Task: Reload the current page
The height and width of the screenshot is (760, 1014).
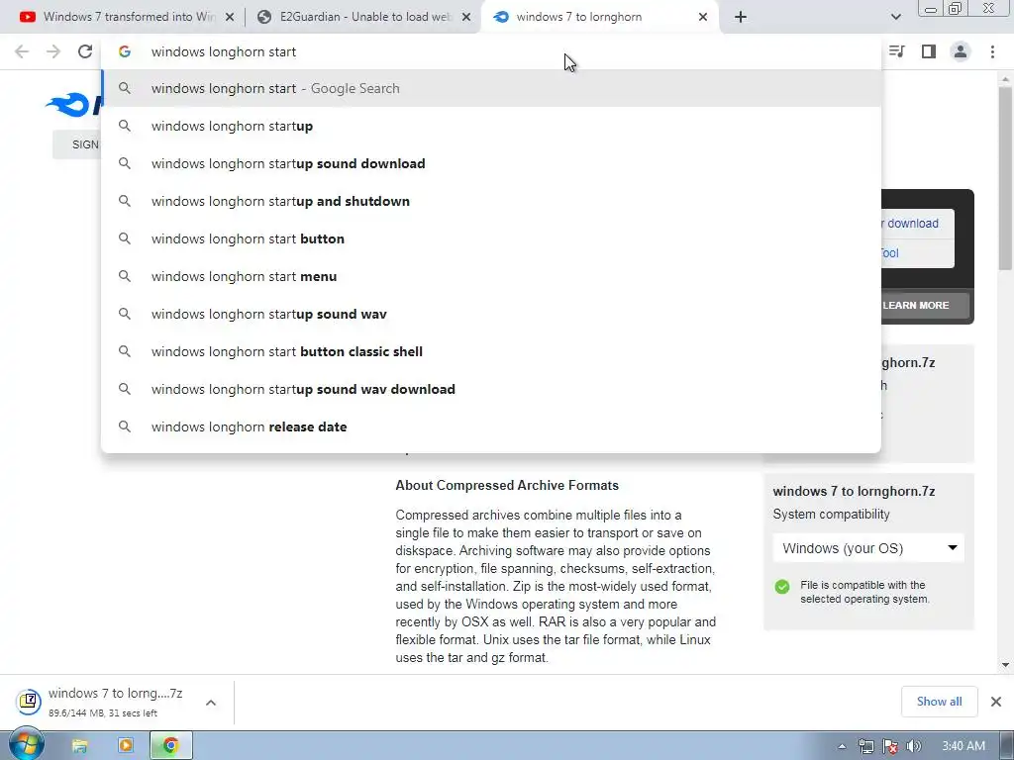Action: point(85,51)
